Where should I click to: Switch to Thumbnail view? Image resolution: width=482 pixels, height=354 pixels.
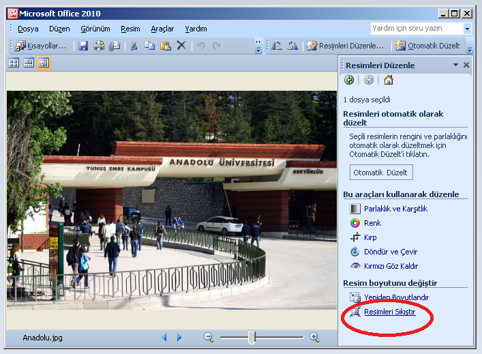[x=14, y=63]
